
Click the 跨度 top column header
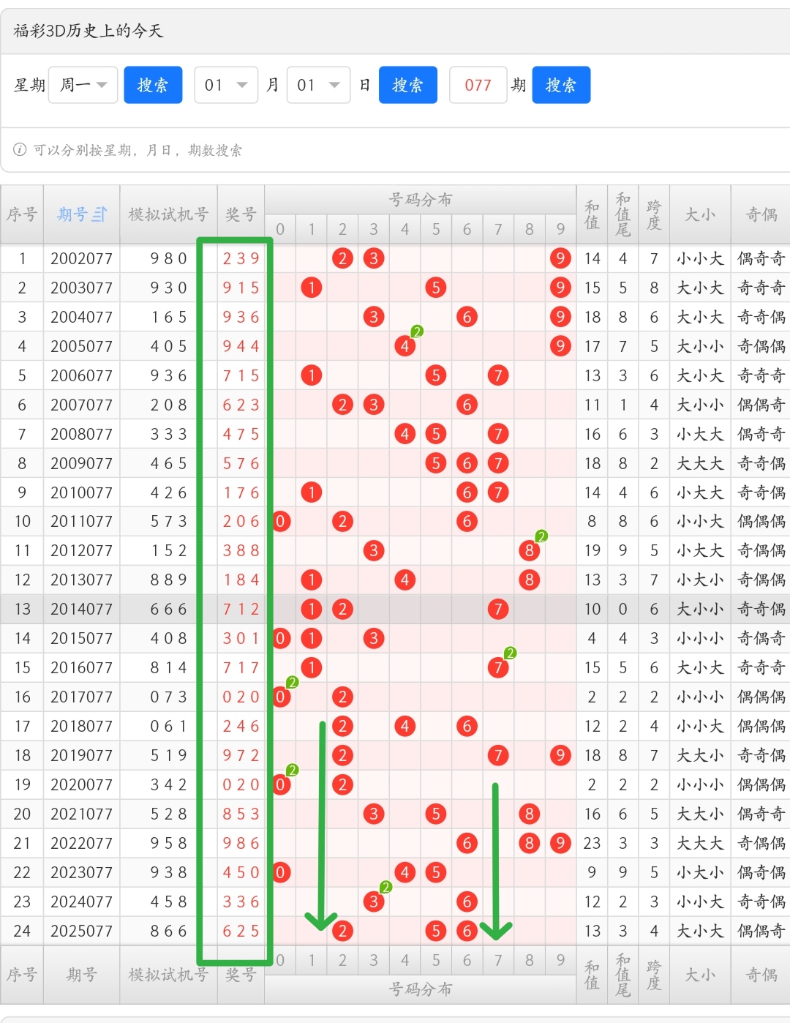click(x=654, y=214)
